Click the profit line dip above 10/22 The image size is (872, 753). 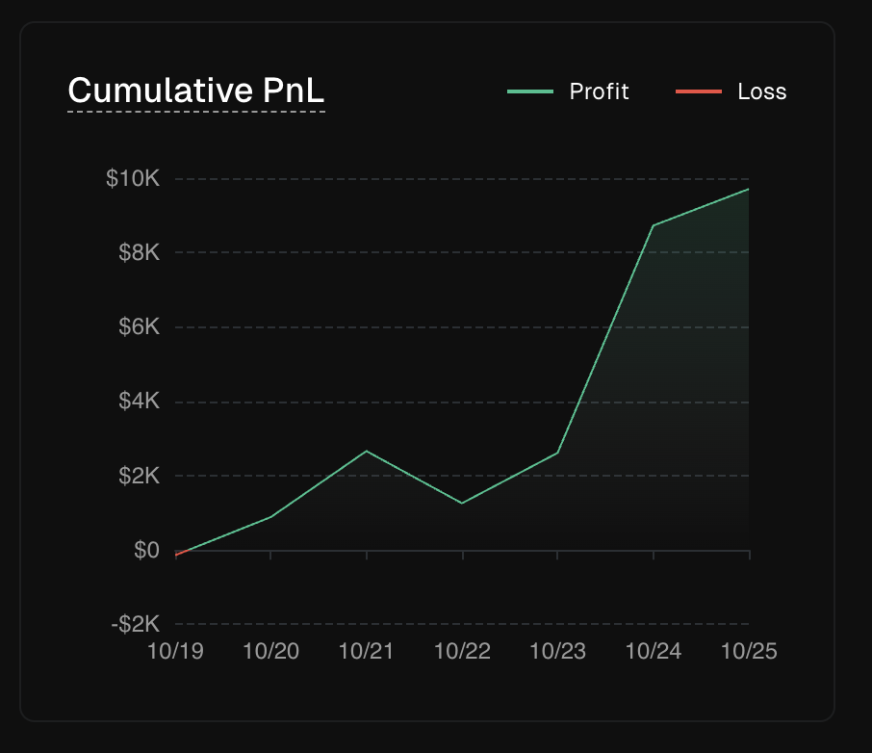pos(462,503)
